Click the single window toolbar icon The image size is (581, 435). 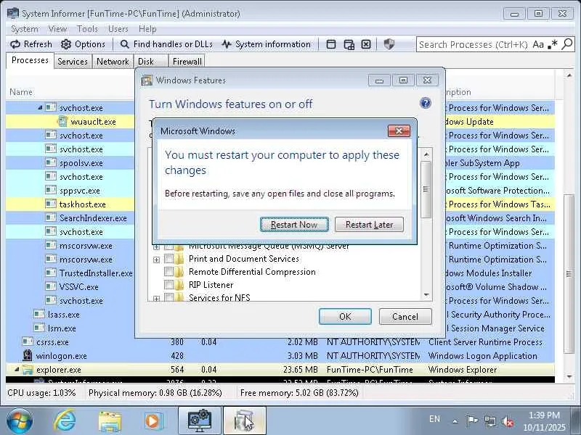pyautogui.click(x=331, y=44)
